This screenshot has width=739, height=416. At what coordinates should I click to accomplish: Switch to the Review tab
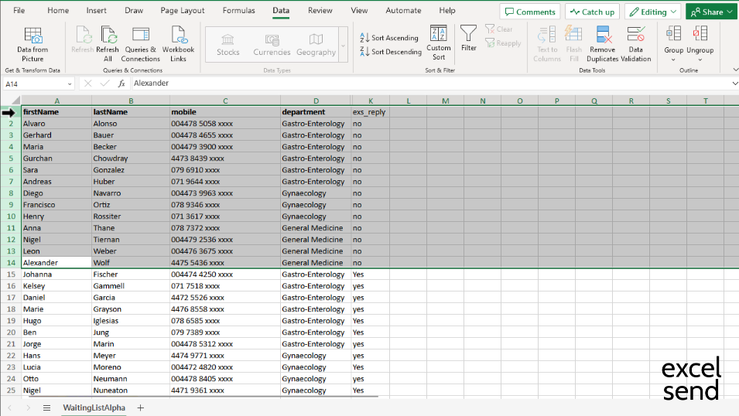320,10
